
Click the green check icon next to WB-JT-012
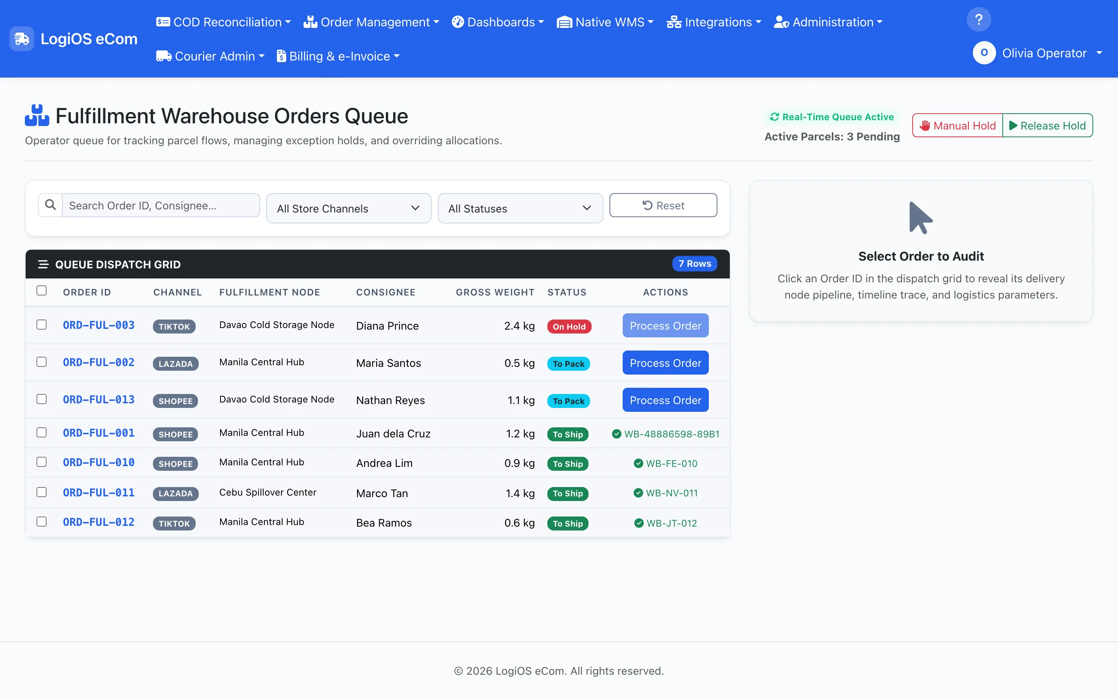pyautogui.click(x=639, y=523)
